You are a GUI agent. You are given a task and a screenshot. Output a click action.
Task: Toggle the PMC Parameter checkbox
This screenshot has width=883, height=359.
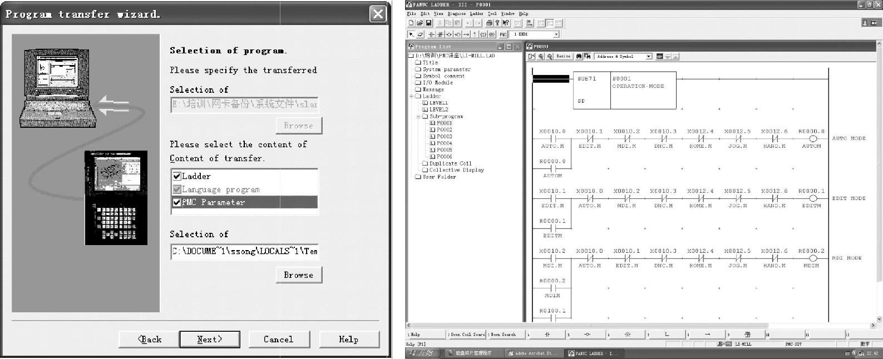click(177, 202)
